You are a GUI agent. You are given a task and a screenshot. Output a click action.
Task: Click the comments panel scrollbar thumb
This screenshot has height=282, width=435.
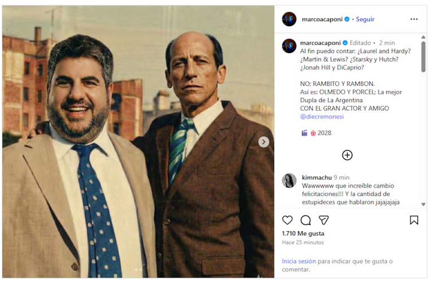[424, 57]
